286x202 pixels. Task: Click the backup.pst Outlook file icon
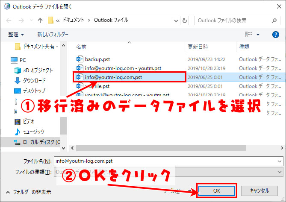pos(80,59)
